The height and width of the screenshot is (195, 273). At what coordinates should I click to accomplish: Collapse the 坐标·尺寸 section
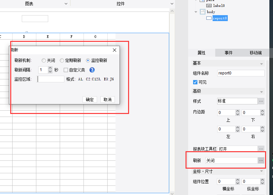coord(261,171)
